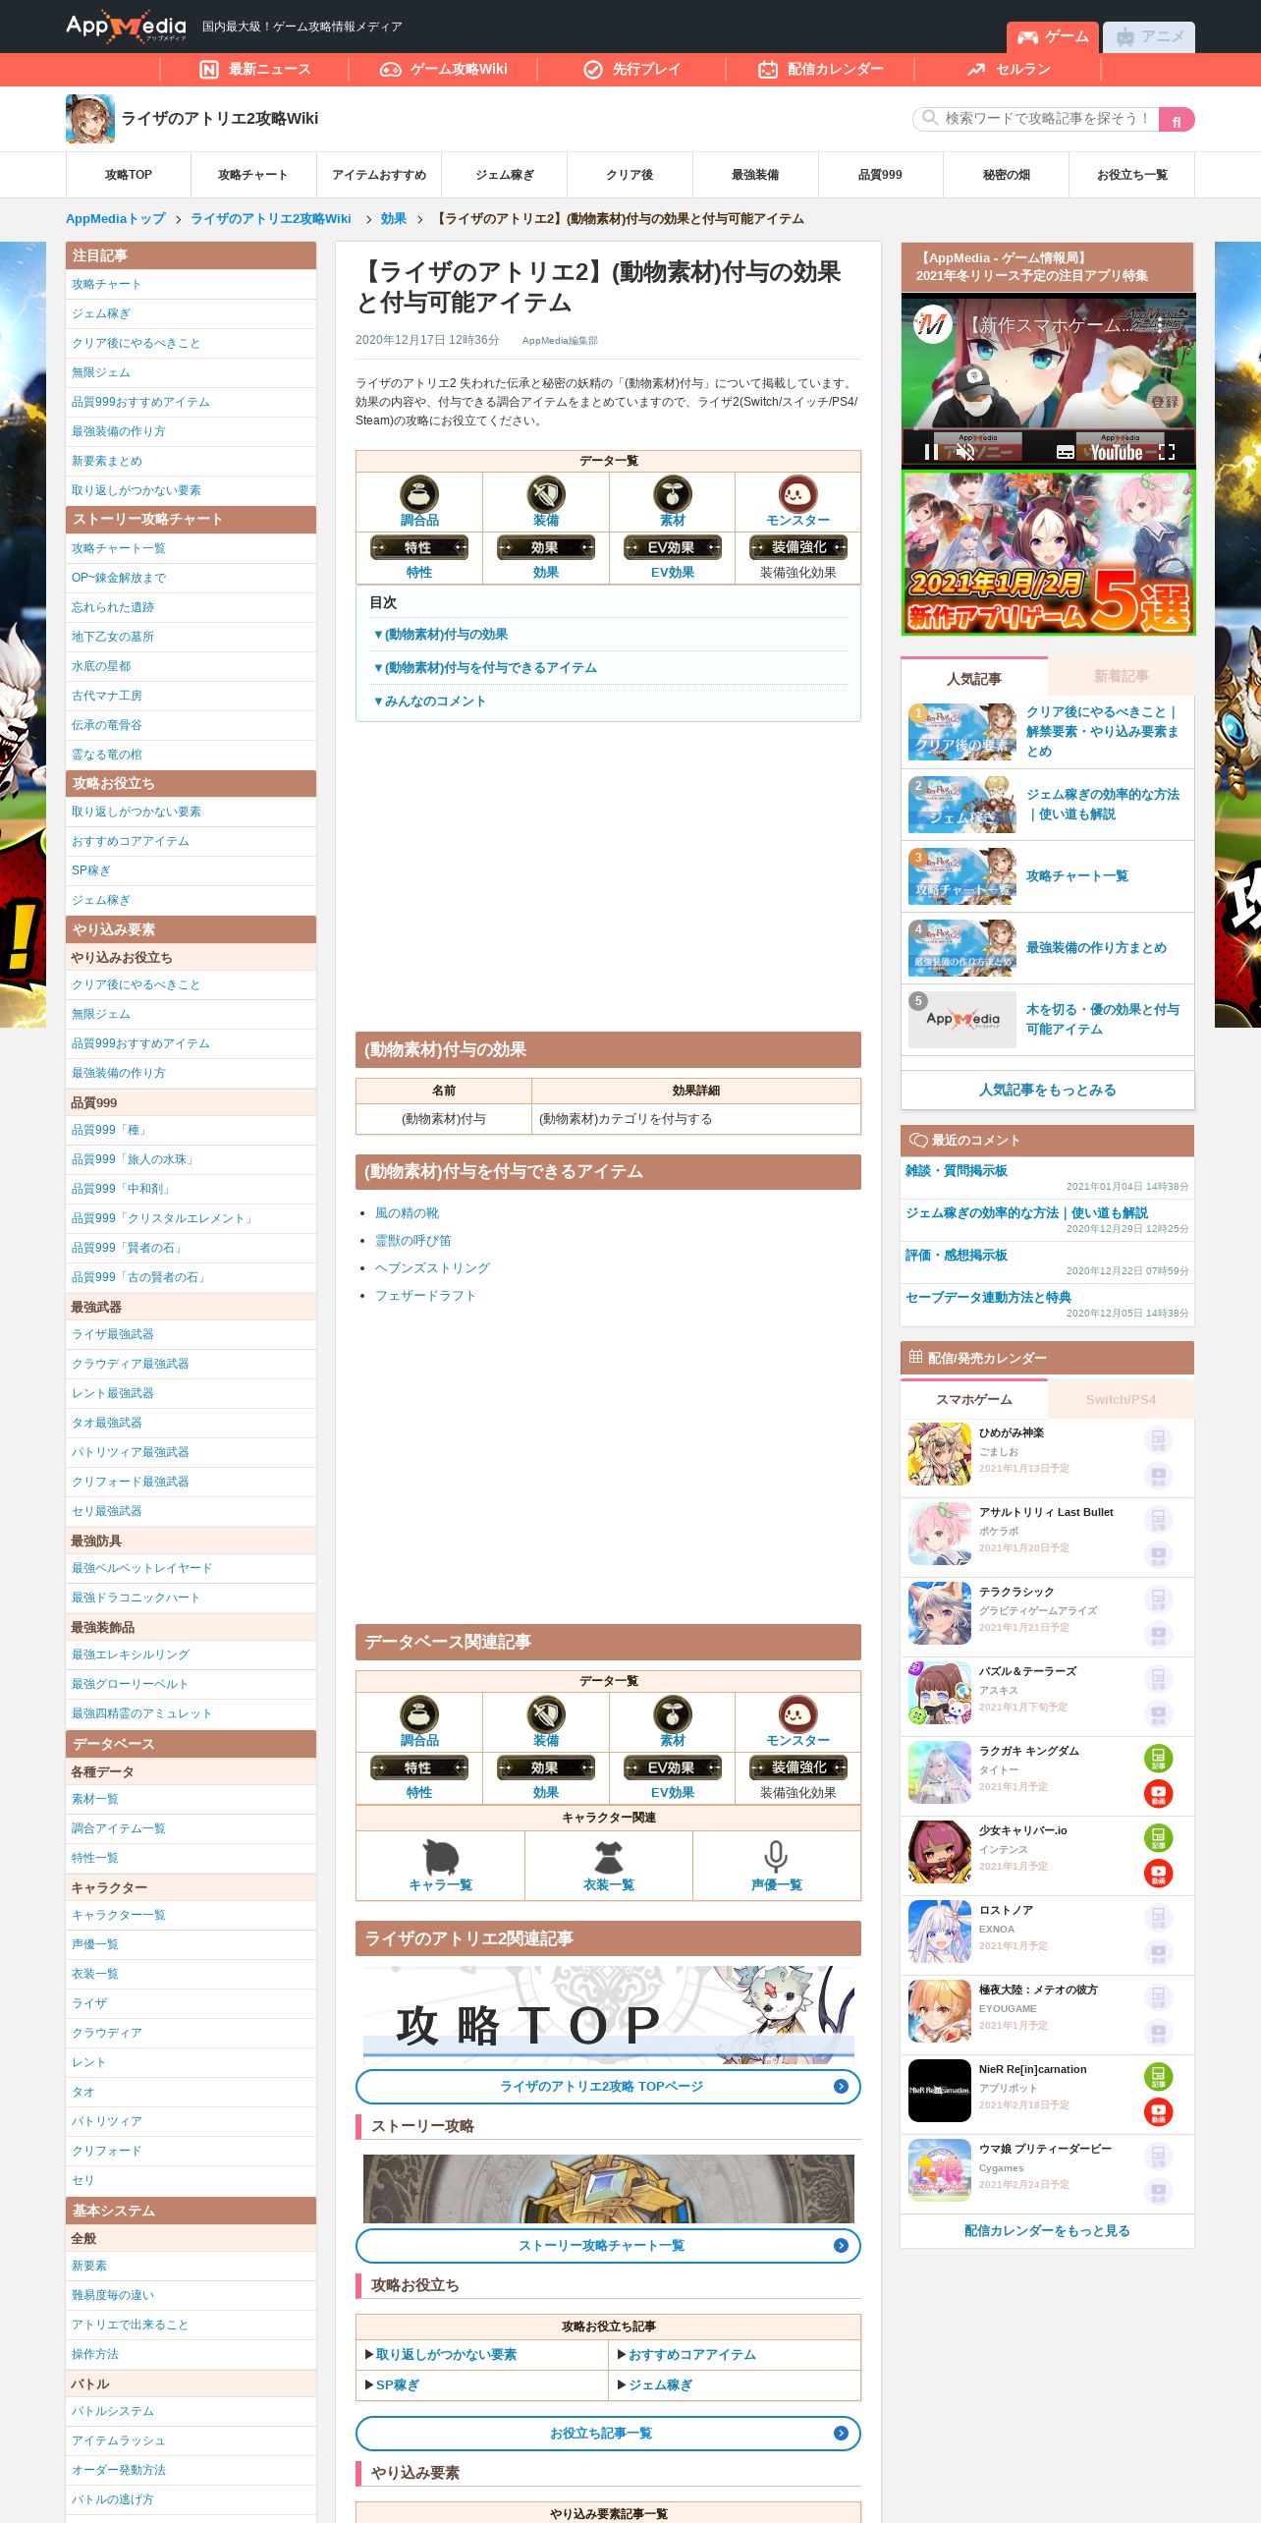Click the ストーリー攻略チャート一覧 button
Image resolution: width=1261 pixels, height=2523 pixels.
pos(608,2245)
